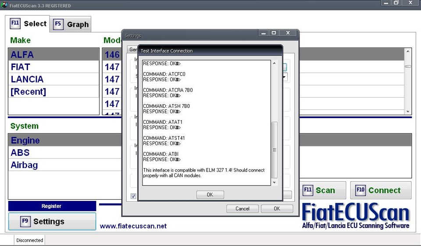This screenshot has height=246, width=421.
Task: Click the COMMAND: ATCRA 7B0 line
Action: tap(168, 90)
